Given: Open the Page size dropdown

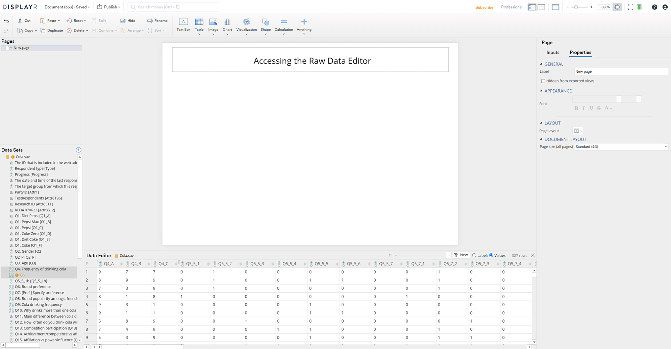Looking at the screenshot, I should (x=621, y=147).
